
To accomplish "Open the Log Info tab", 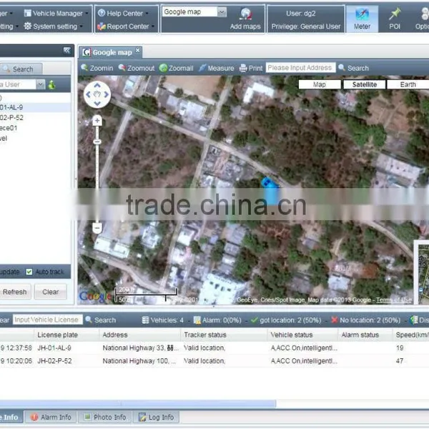I will click(156, 417).
